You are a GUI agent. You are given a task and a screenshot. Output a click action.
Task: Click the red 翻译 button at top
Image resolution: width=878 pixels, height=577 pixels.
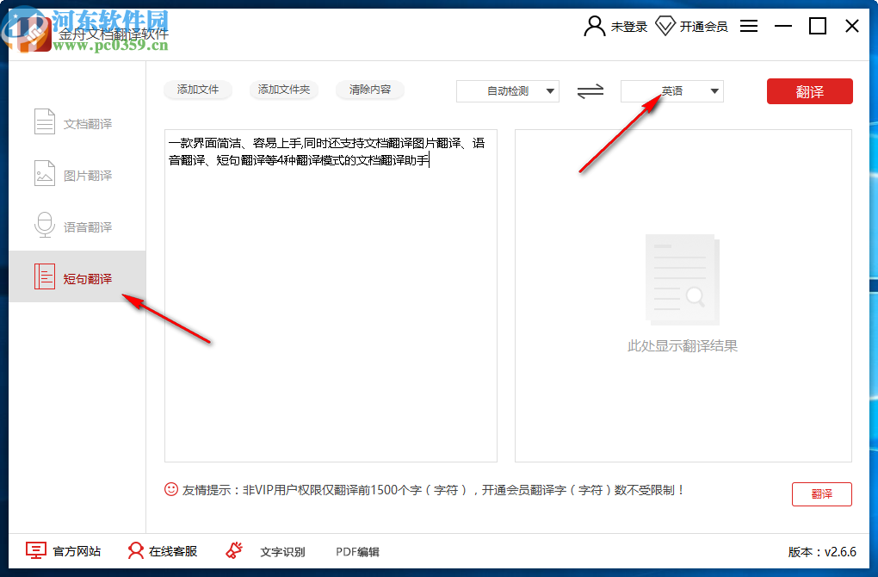(x=809, y=90)
